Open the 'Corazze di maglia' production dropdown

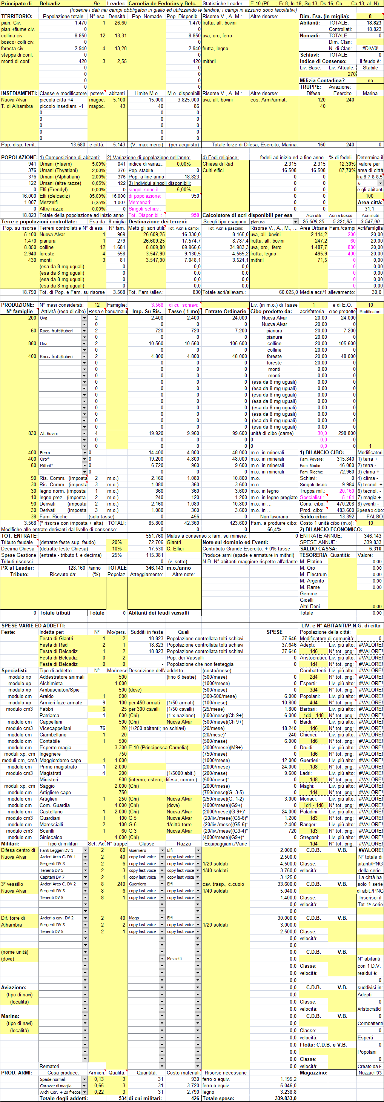click(x=84, y=1086)
